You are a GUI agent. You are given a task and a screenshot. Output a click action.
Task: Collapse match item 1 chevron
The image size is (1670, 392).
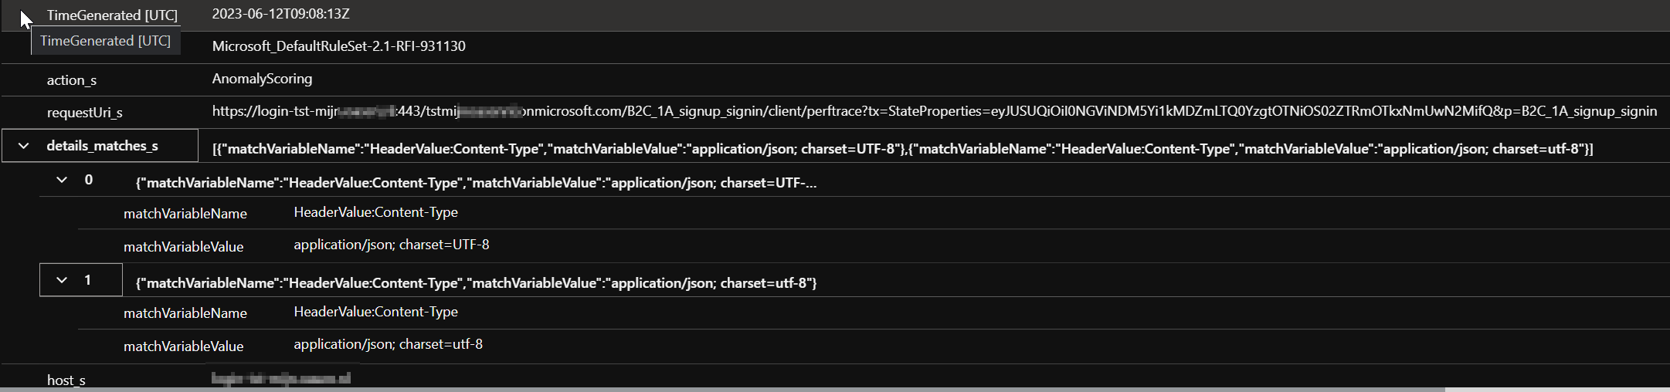[62, 280]
